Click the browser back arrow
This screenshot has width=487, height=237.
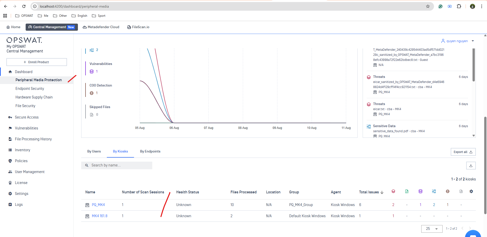click(x=6, y=6)
